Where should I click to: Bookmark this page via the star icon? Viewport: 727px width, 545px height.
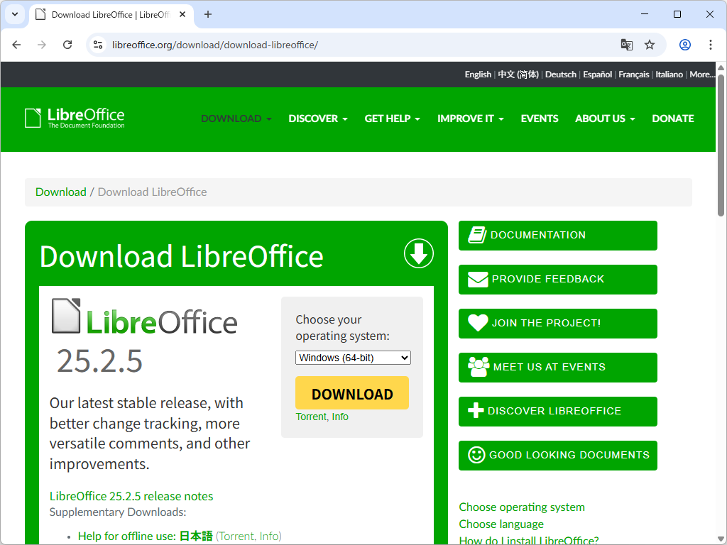pos(650,44)
